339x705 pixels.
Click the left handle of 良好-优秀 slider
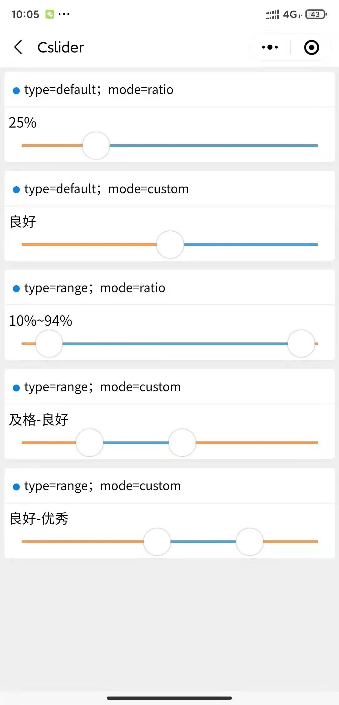click(157, 541)
